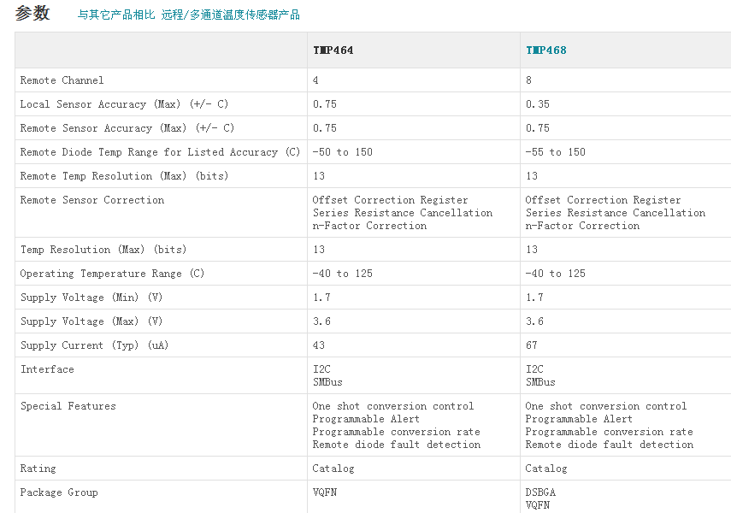Select the TMP464 column header
This screenshot has width=731, height=513.
[333, 50]
